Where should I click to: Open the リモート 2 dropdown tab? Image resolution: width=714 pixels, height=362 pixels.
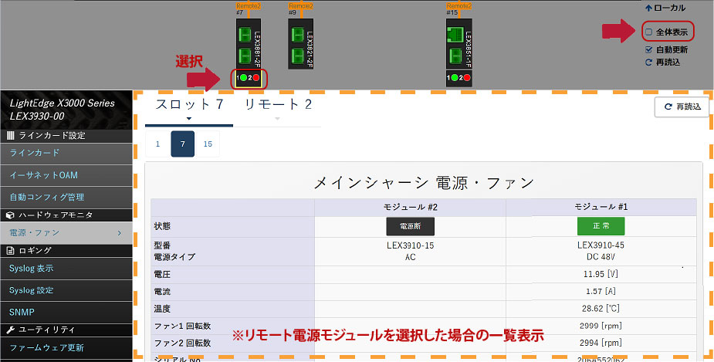tap(278, 107)
